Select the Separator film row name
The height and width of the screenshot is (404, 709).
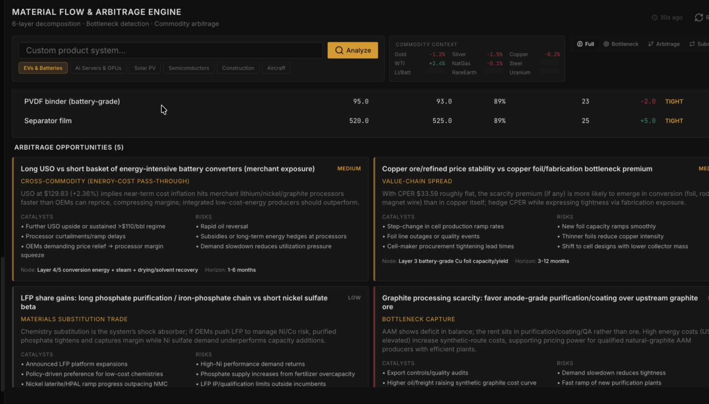pyautogui.click(x=48, y=121)
